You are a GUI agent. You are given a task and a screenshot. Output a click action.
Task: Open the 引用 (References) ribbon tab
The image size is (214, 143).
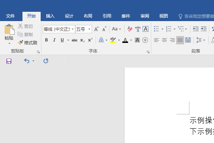tap(107, 16)
